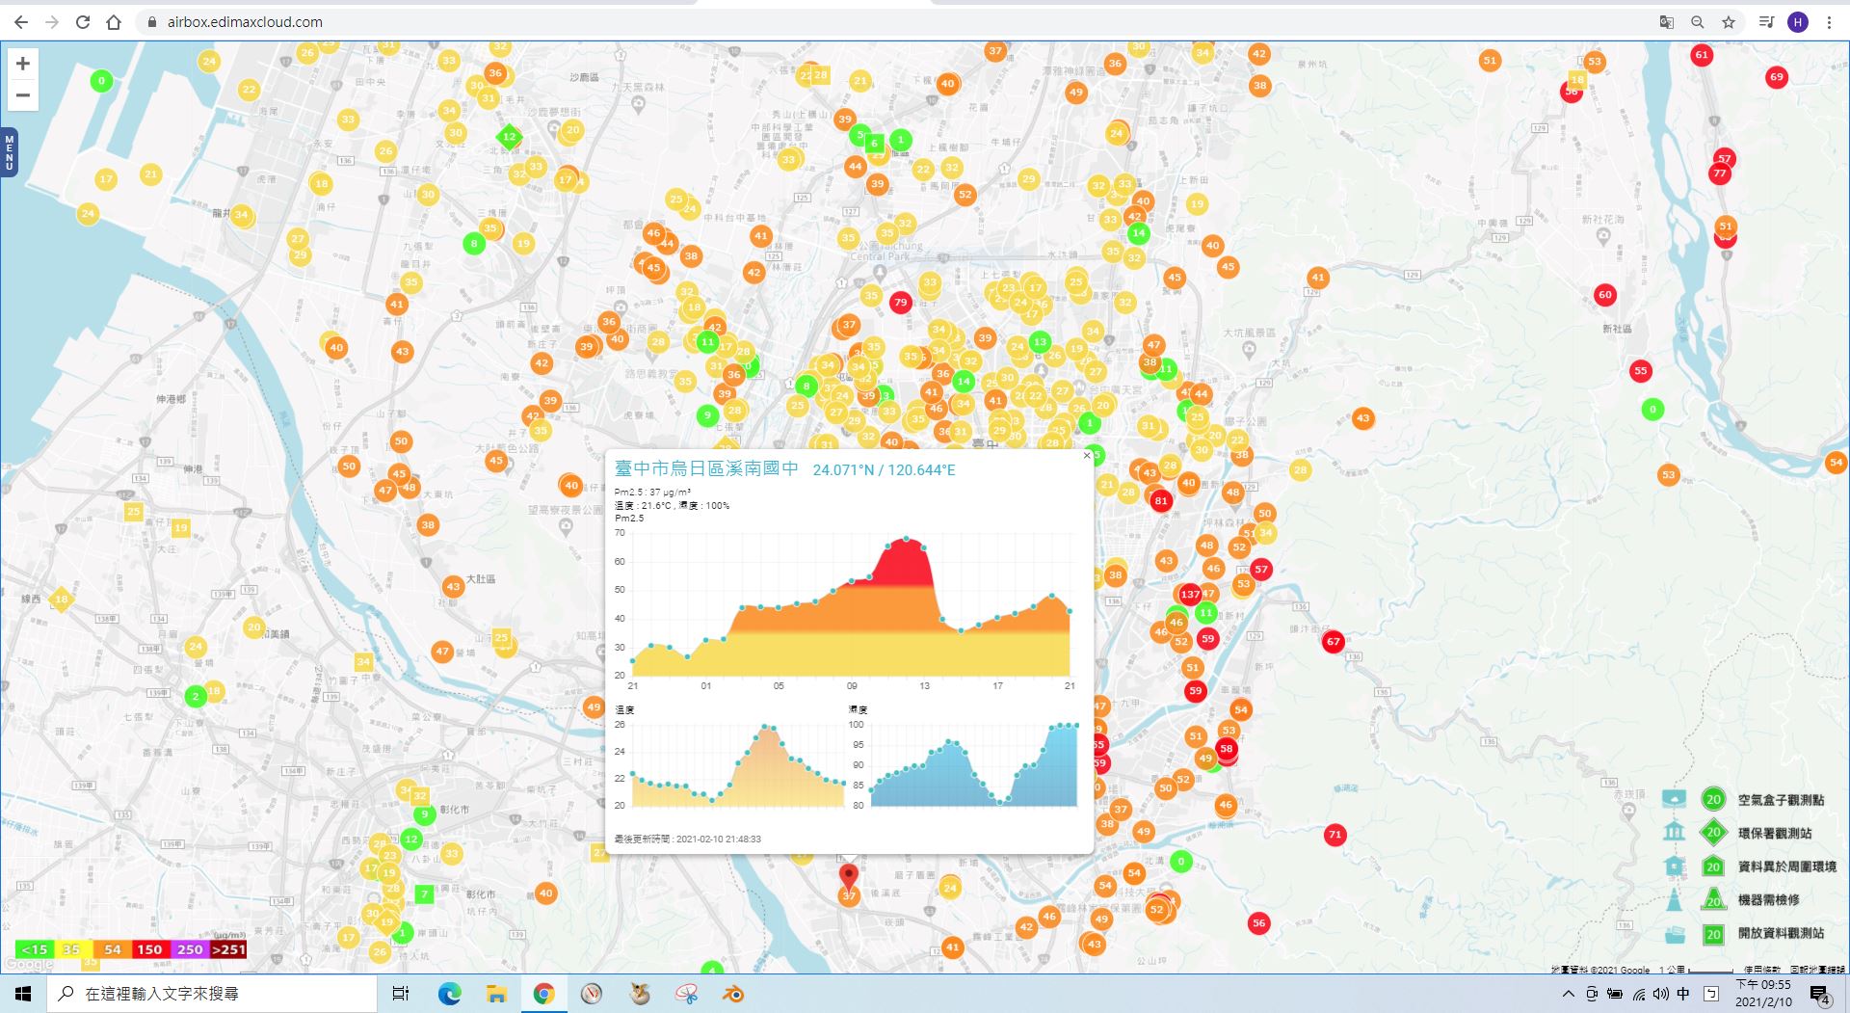Open the Windows Start menu
This screenshot has width=1850, height=1013.
(23, 994)
